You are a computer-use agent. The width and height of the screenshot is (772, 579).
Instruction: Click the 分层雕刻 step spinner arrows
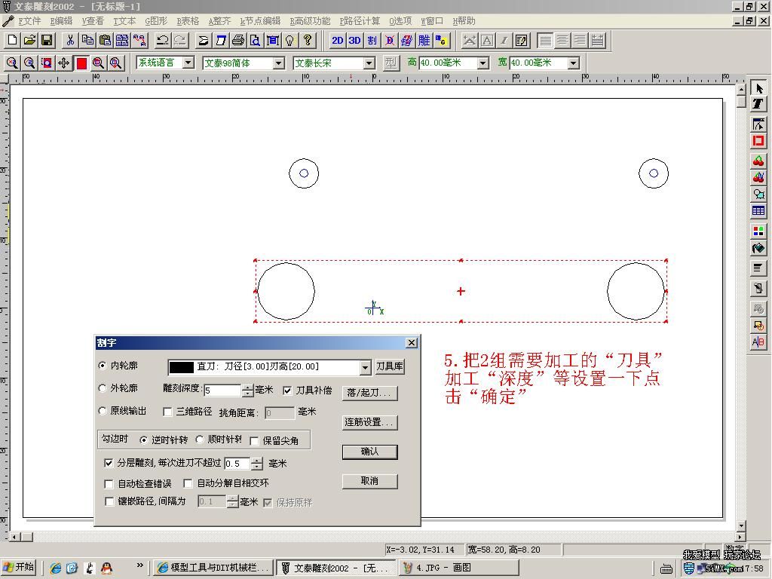point(257,464)
